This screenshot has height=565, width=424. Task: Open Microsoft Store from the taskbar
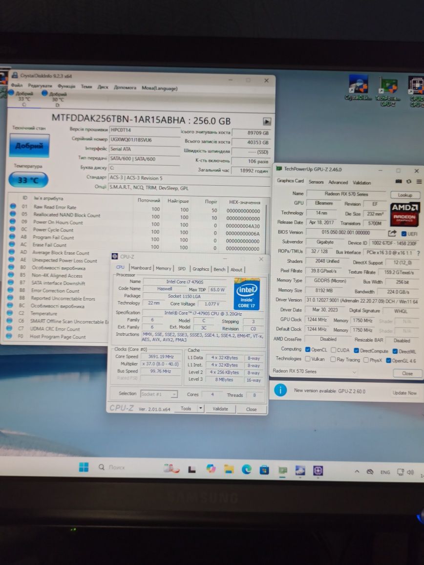tap(264, 470)
